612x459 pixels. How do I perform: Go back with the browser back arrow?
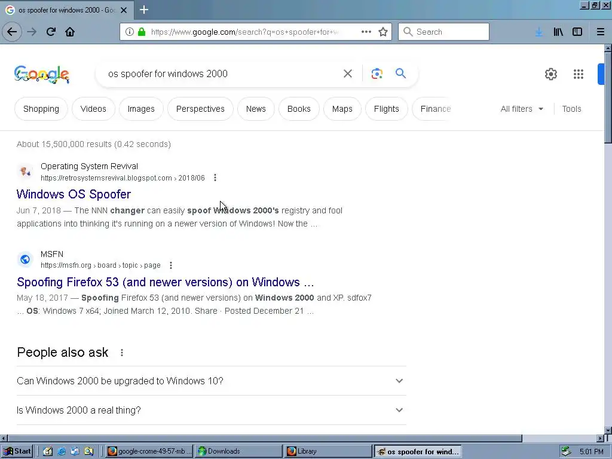[12, 32]
